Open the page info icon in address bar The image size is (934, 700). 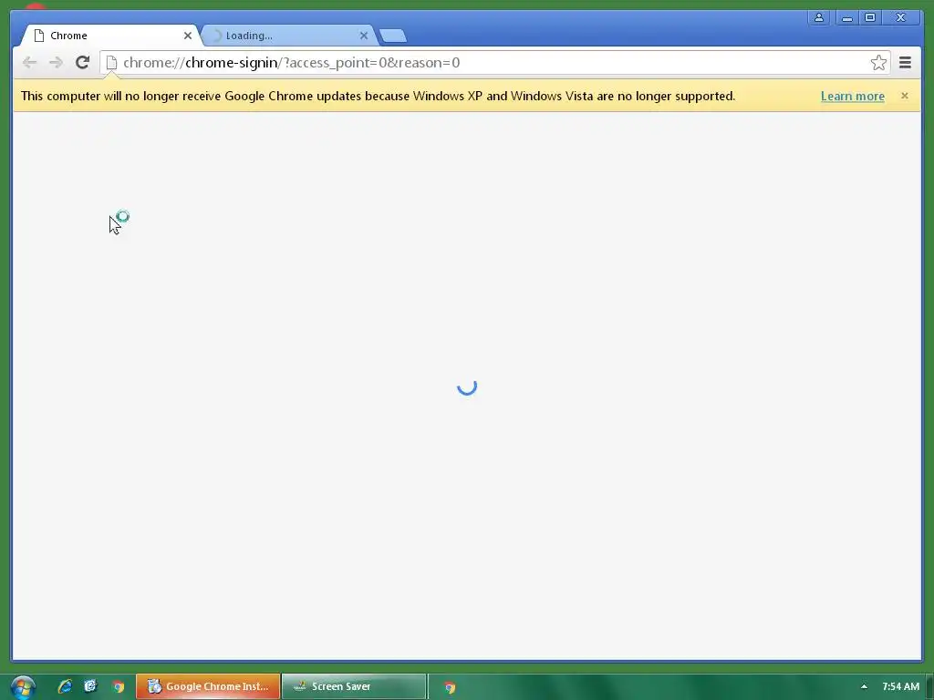[x=111, y=63]
